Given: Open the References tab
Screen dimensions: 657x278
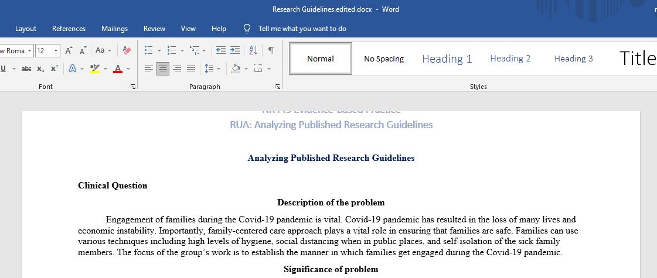Looking at the screenshot, I should pyautogui.click(x=69, y=29).
